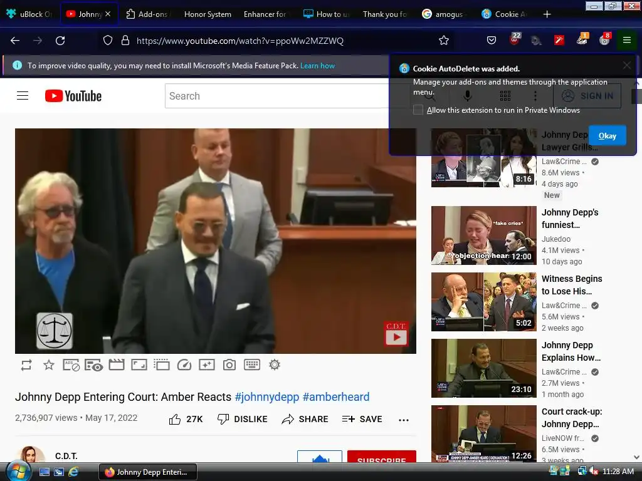Click Johnny Depp Firefox taskbar button
Screen dimensions: 642x481
tap(148, 472)
